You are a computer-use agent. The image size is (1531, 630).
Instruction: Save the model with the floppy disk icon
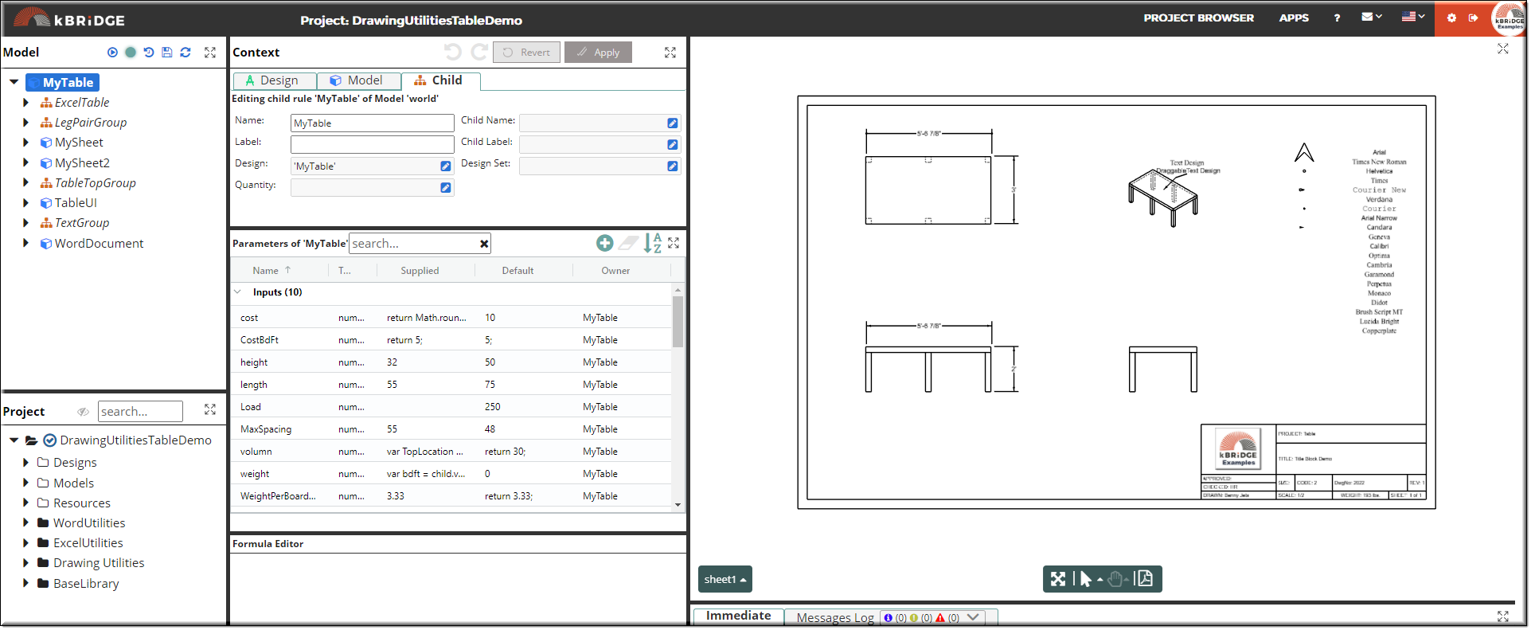[x=167, y=53]
